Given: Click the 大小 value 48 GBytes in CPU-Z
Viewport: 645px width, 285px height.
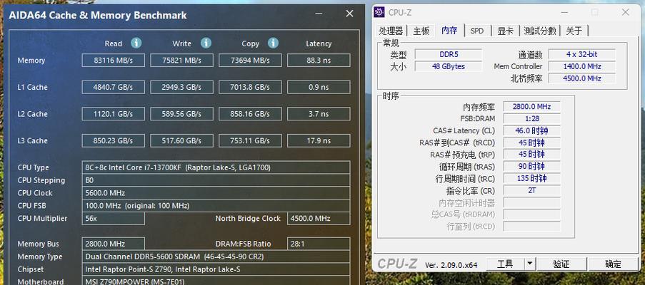Looking at the screenshot, I should point(449,66).
